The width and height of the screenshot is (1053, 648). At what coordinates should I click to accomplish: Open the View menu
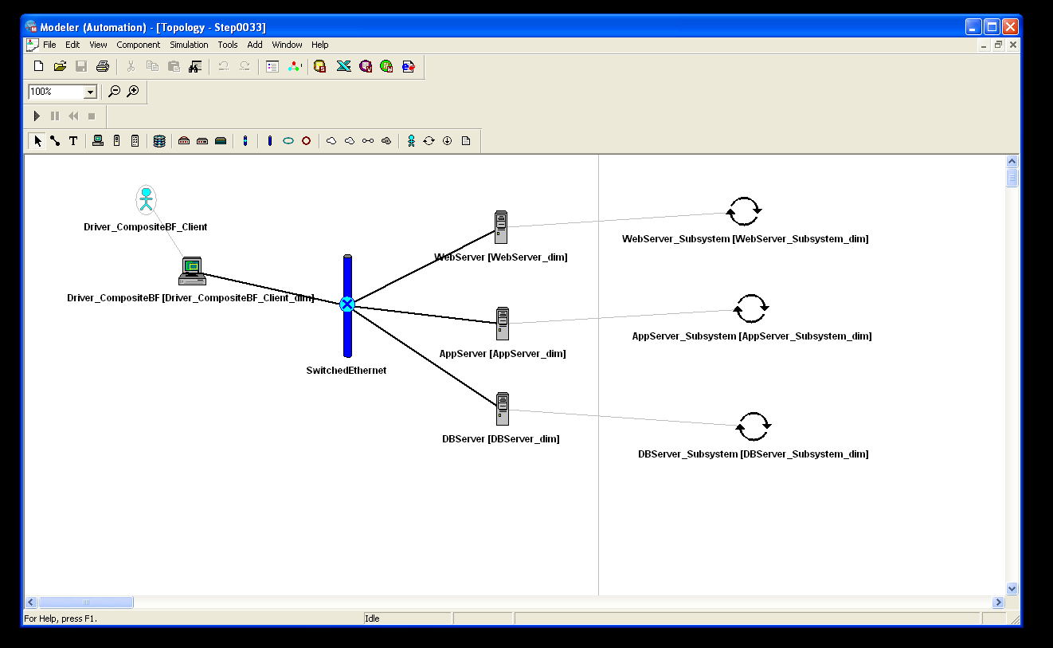click(x=98, y=45)
